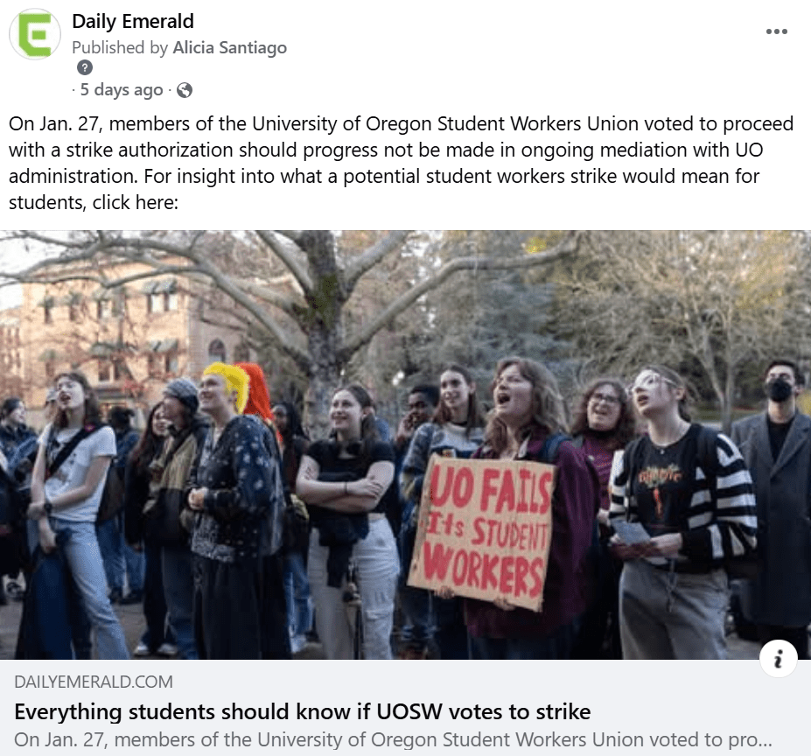Open the DAILYEMERALD.COM source label

coord(94,682)
